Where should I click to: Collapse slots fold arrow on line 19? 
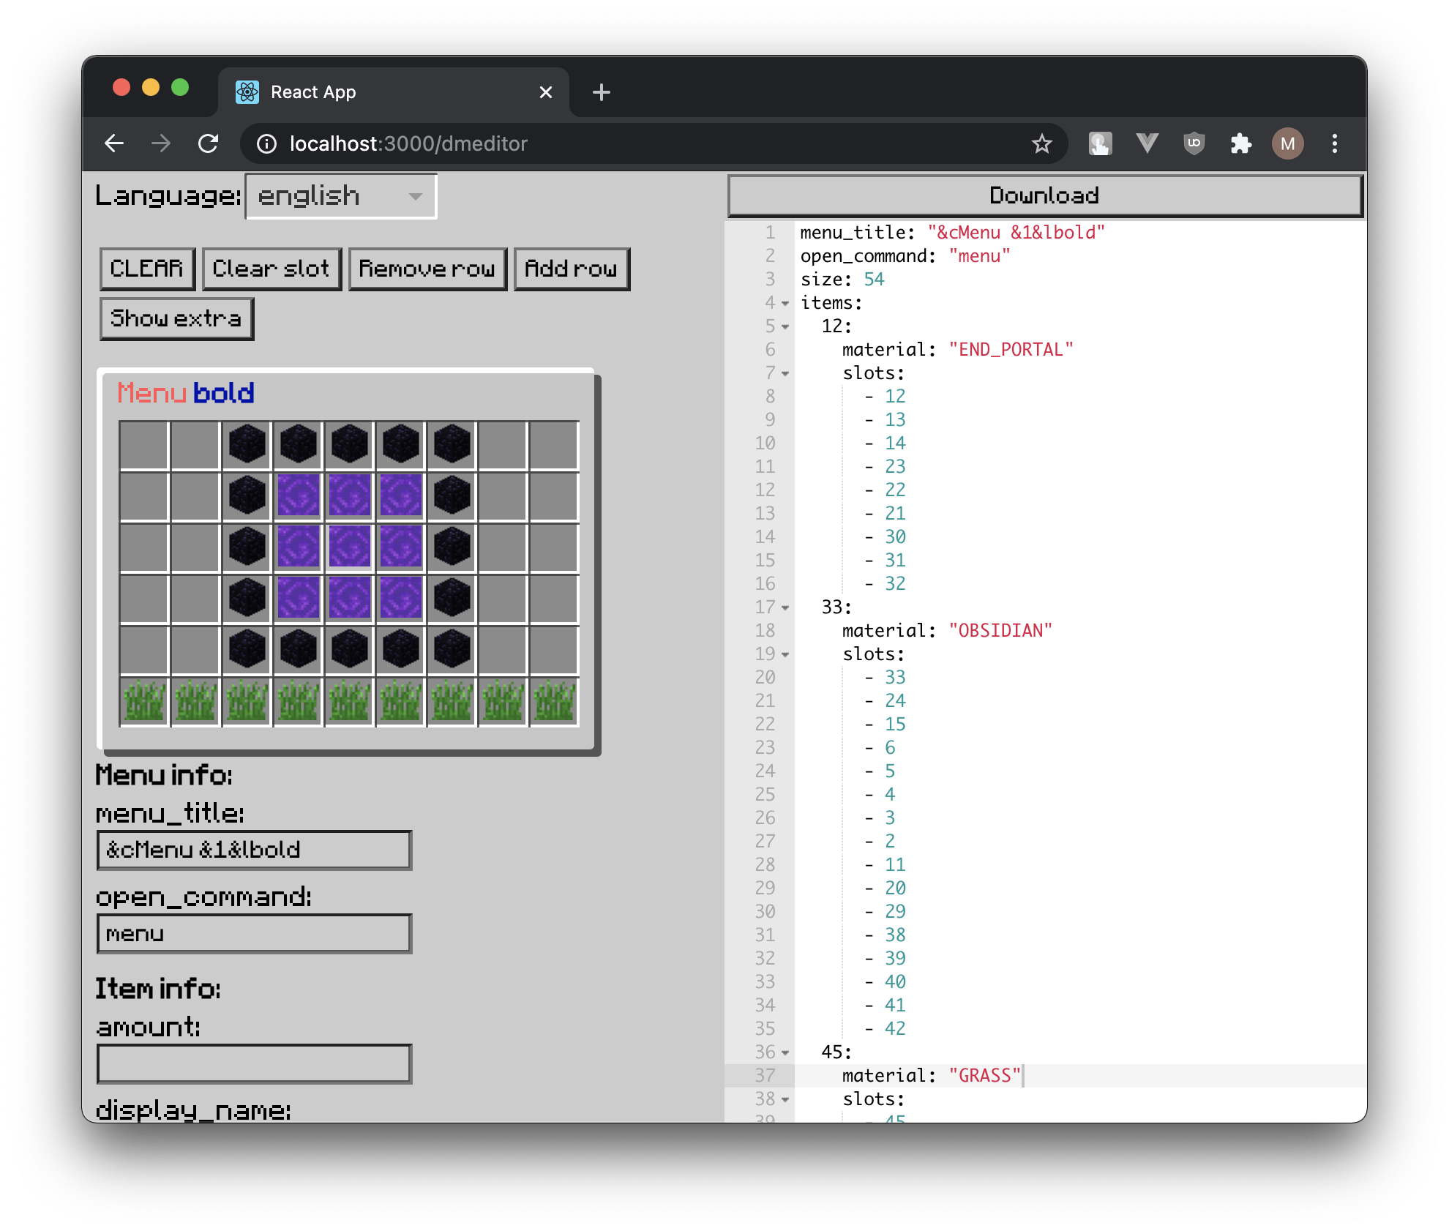coord(785,654)
